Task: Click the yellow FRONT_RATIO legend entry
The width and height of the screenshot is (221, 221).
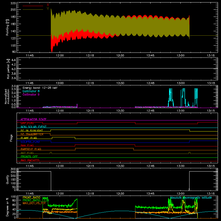Action: point(31,198)
